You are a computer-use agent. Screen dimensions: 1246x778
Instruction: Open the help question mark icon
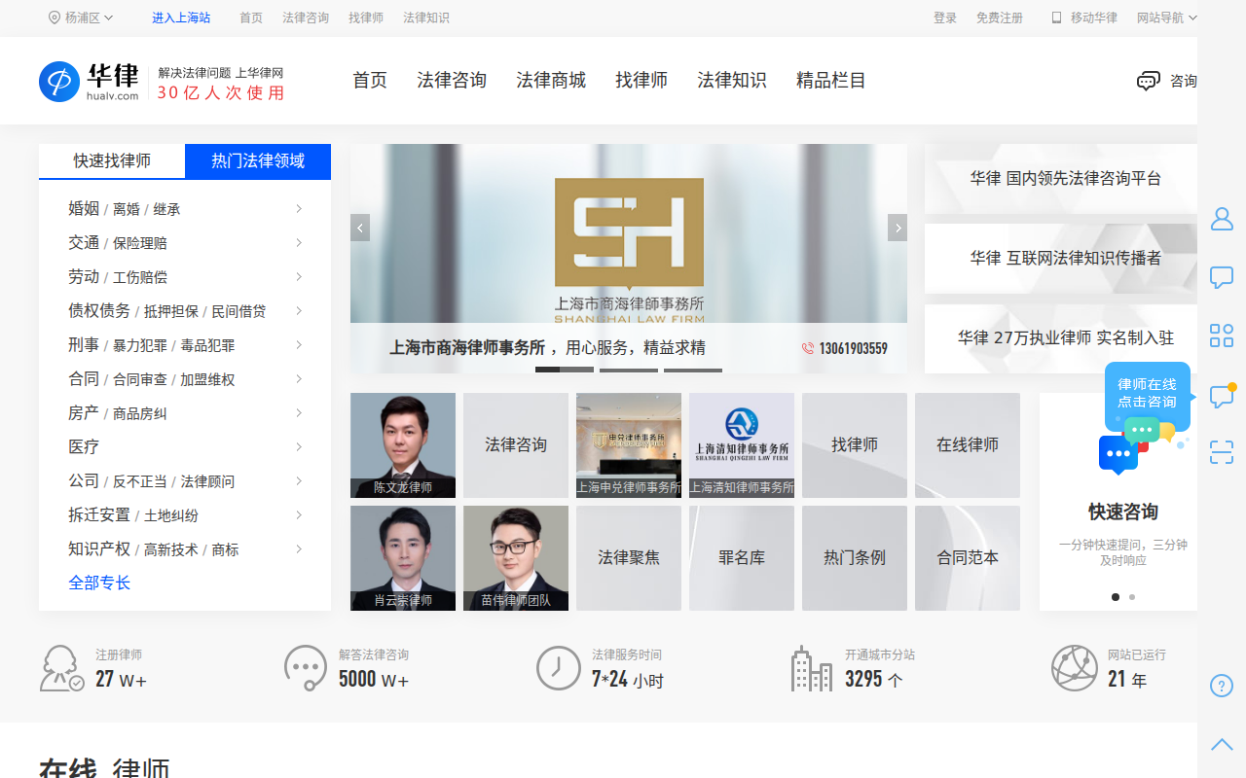[x=1222, y=686]
